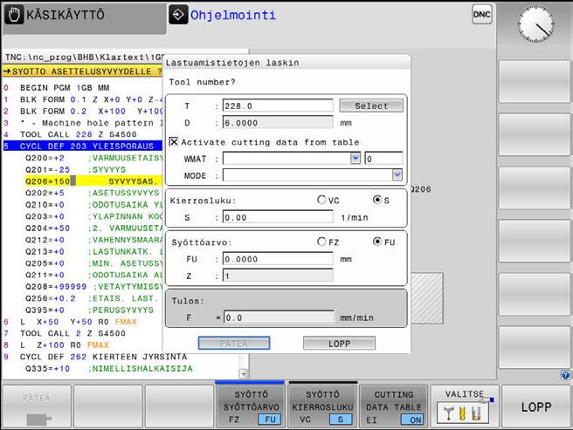Select highlighted line CYCL DEF 203 YLEISPORAUS
Image resolution: width=573 pixels, height=430 pixels.
(x=83, y=146)
